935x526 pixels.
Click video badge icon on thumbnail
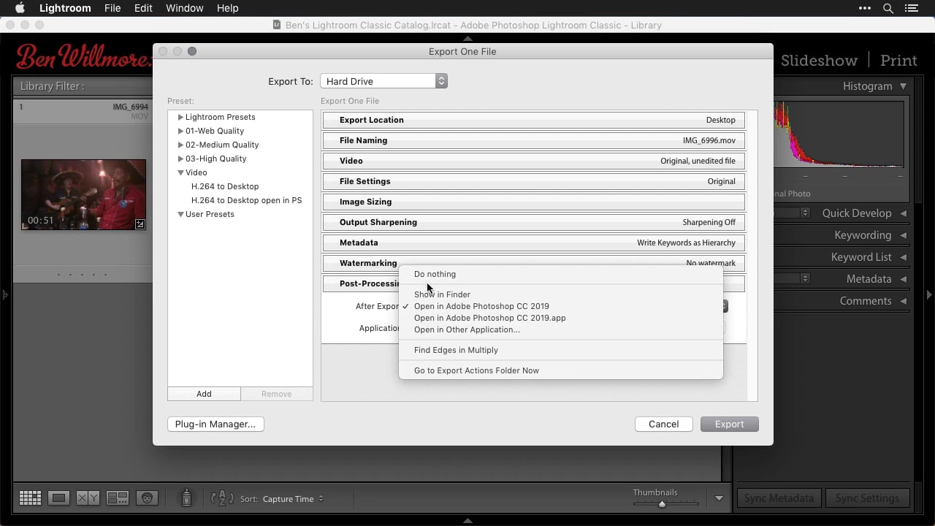click(x=140, y=224)
